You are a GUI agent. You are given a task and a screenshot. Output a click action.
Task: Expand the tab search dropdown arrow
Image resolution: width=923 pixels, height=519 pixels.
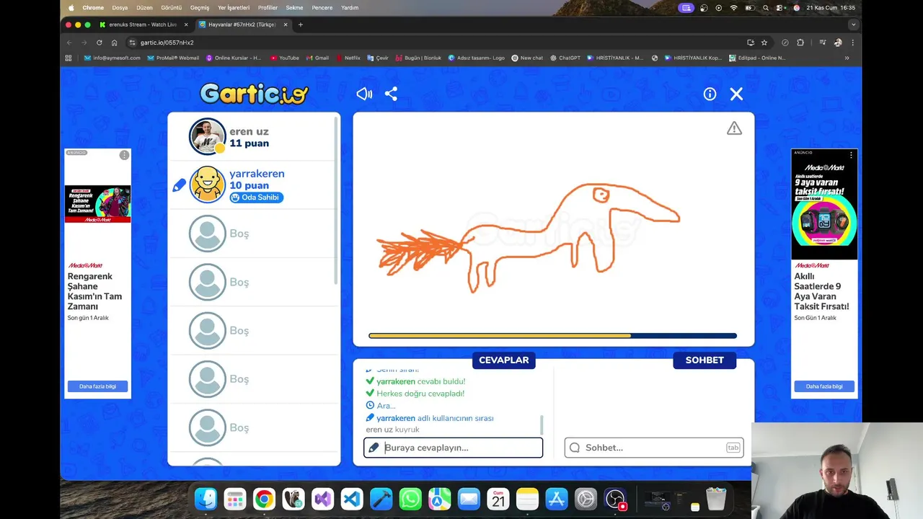854,25
